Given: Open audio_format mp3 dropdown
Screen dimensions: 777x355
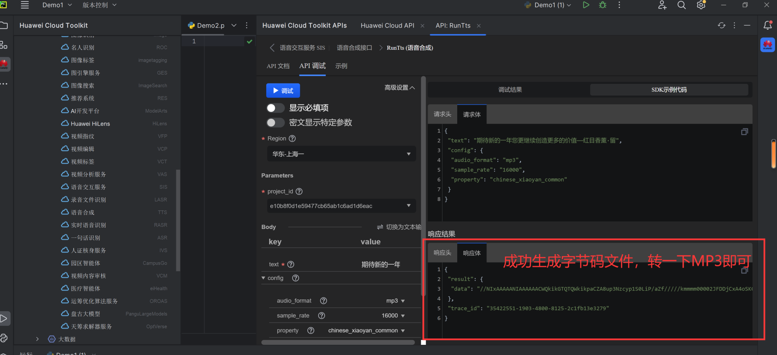Looking at the screenshot, I should 395,301.
